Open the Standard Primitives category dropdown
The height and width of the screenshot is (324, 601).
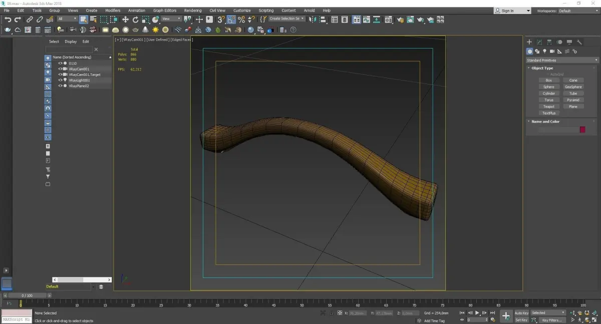point(561,60)
